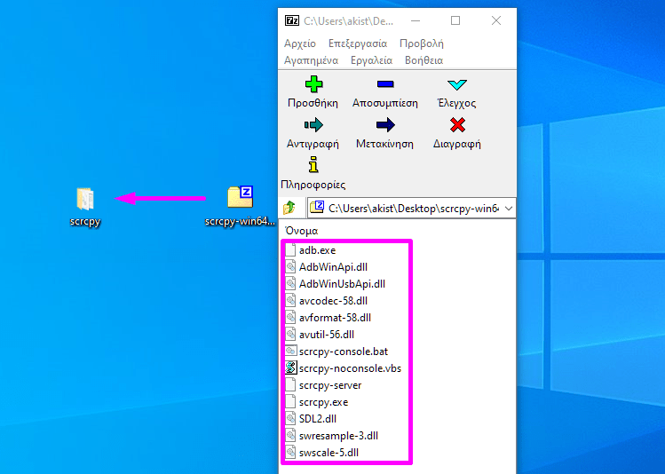Viewport: 665px width, 474px height.
Task: Open the Επεξεργασία menu
Action: click(x=358, y=43)
